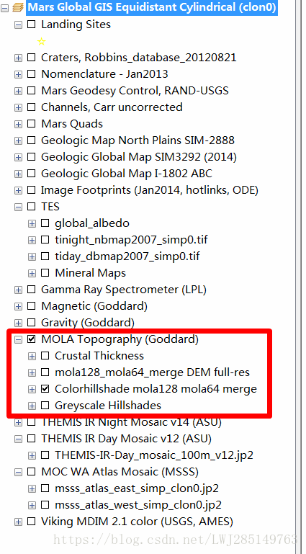Select Image Footprints (Jan2014, hotlinks, ODE) name
The height and width of the screenshot is (554, 306).
tap(150, 191)
